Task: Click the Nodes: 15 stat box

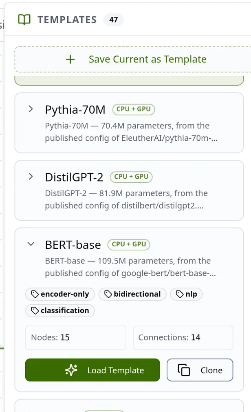Action: (76, 338)
